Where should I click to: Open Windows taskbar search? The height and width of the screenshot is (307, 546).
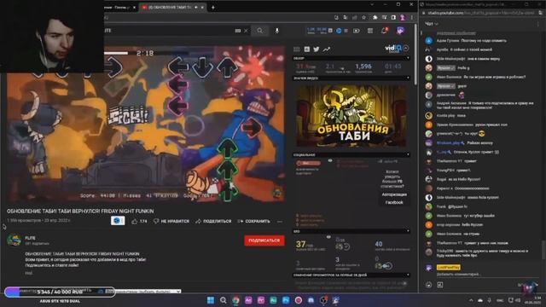[224, 300]
